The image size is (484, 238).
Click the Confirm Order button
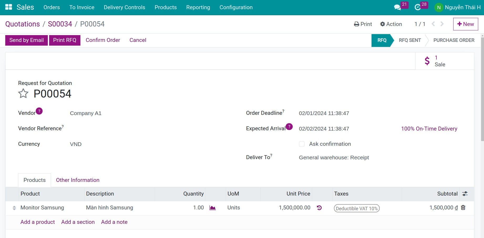coord(103,40)
